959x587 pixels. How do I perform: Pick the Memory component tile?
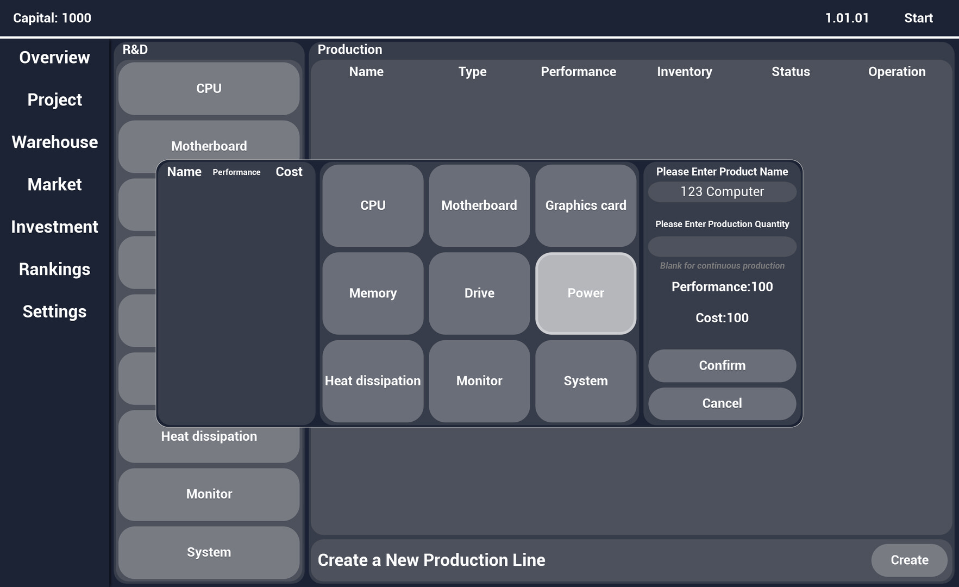(373, 293)
